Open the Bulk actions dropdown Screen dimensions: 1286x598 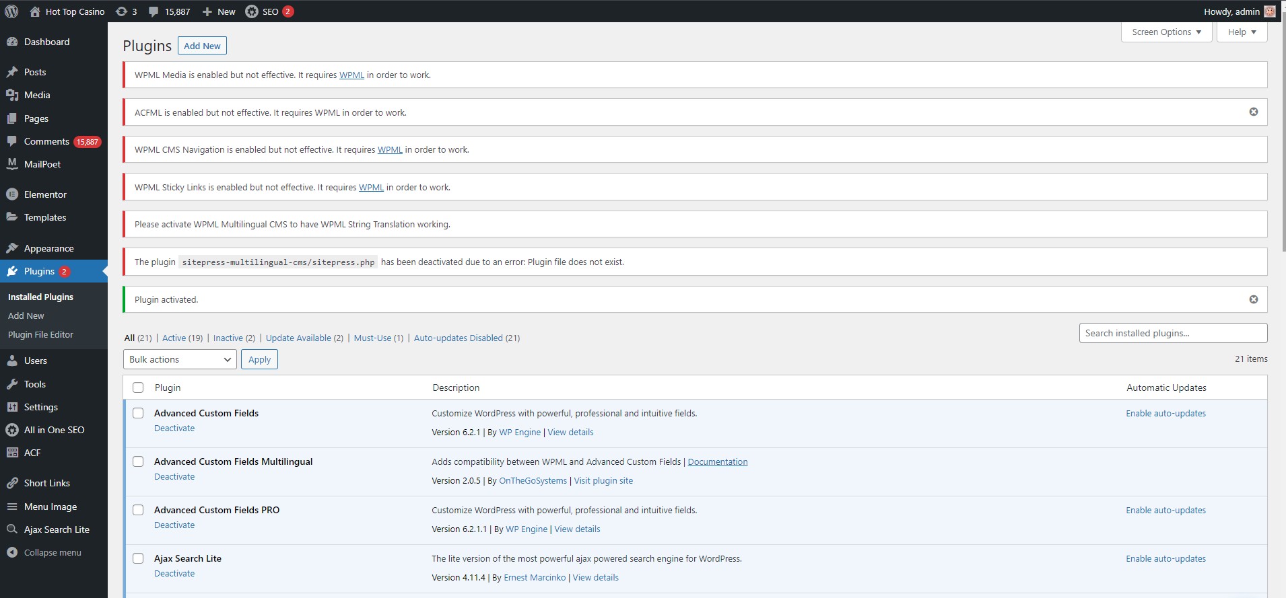tap(180, 359)
